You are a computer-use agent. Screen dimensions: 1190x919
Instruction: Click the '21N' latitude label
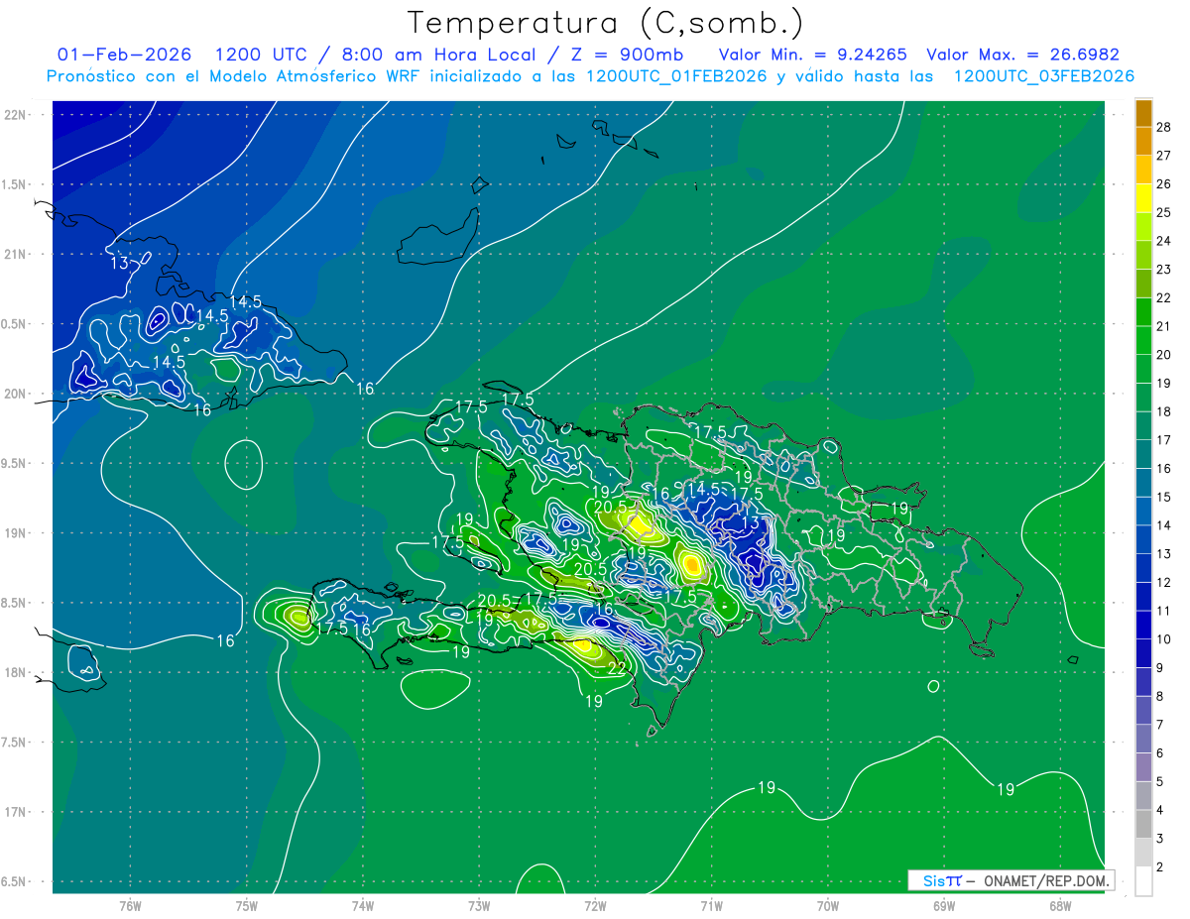tap(16, 254)
